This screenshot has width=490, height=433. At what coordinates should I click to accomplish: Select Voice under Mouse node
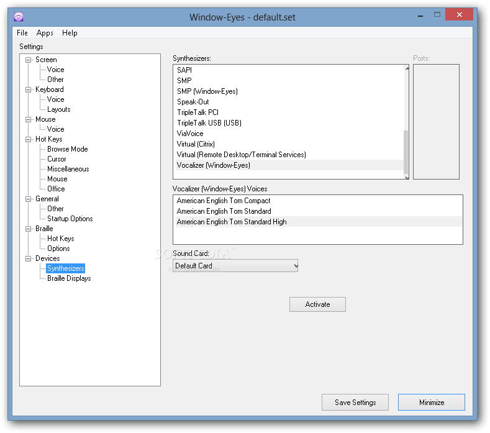tap(56, 129)
